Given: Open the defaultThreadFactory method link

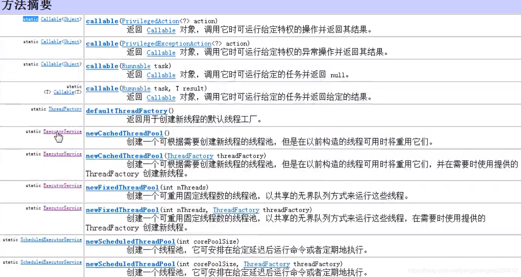Looking at the screenshot, I should click(127, 111).
